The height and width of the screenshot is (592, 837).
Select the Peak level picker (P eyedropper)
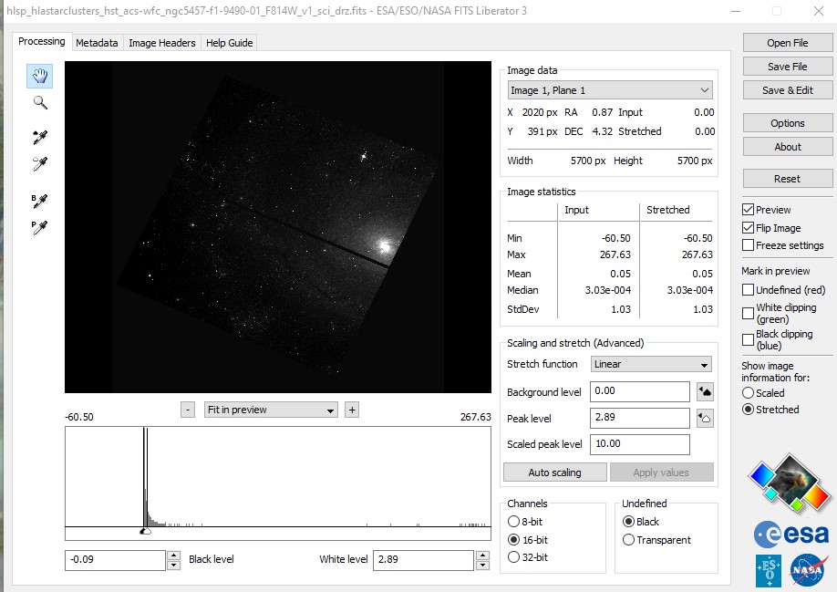pyautogui.click(x=39, y=228)
